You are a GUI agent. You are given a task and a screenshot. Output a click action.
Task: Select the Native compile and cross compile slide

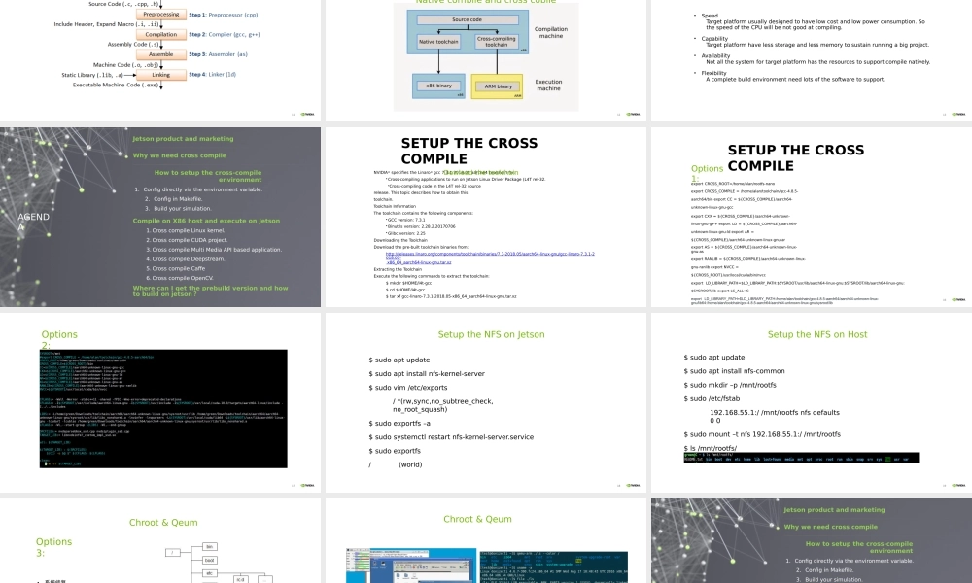click(x=485, y=60)
